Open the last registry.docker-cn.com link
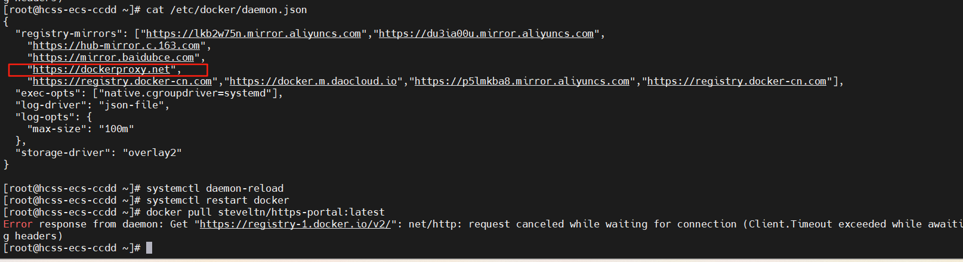Screen dimensions: 963x262 (737, 82)
